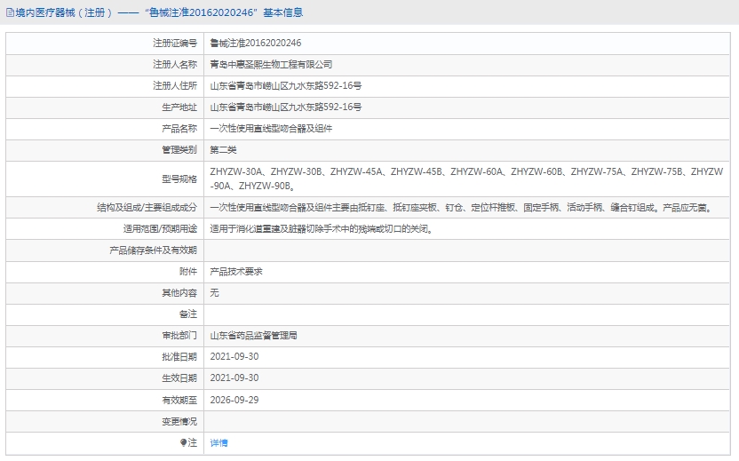The image size is (739, 461).
Task: Click expiry date 2026-09-29
Action: click(234, 400)
